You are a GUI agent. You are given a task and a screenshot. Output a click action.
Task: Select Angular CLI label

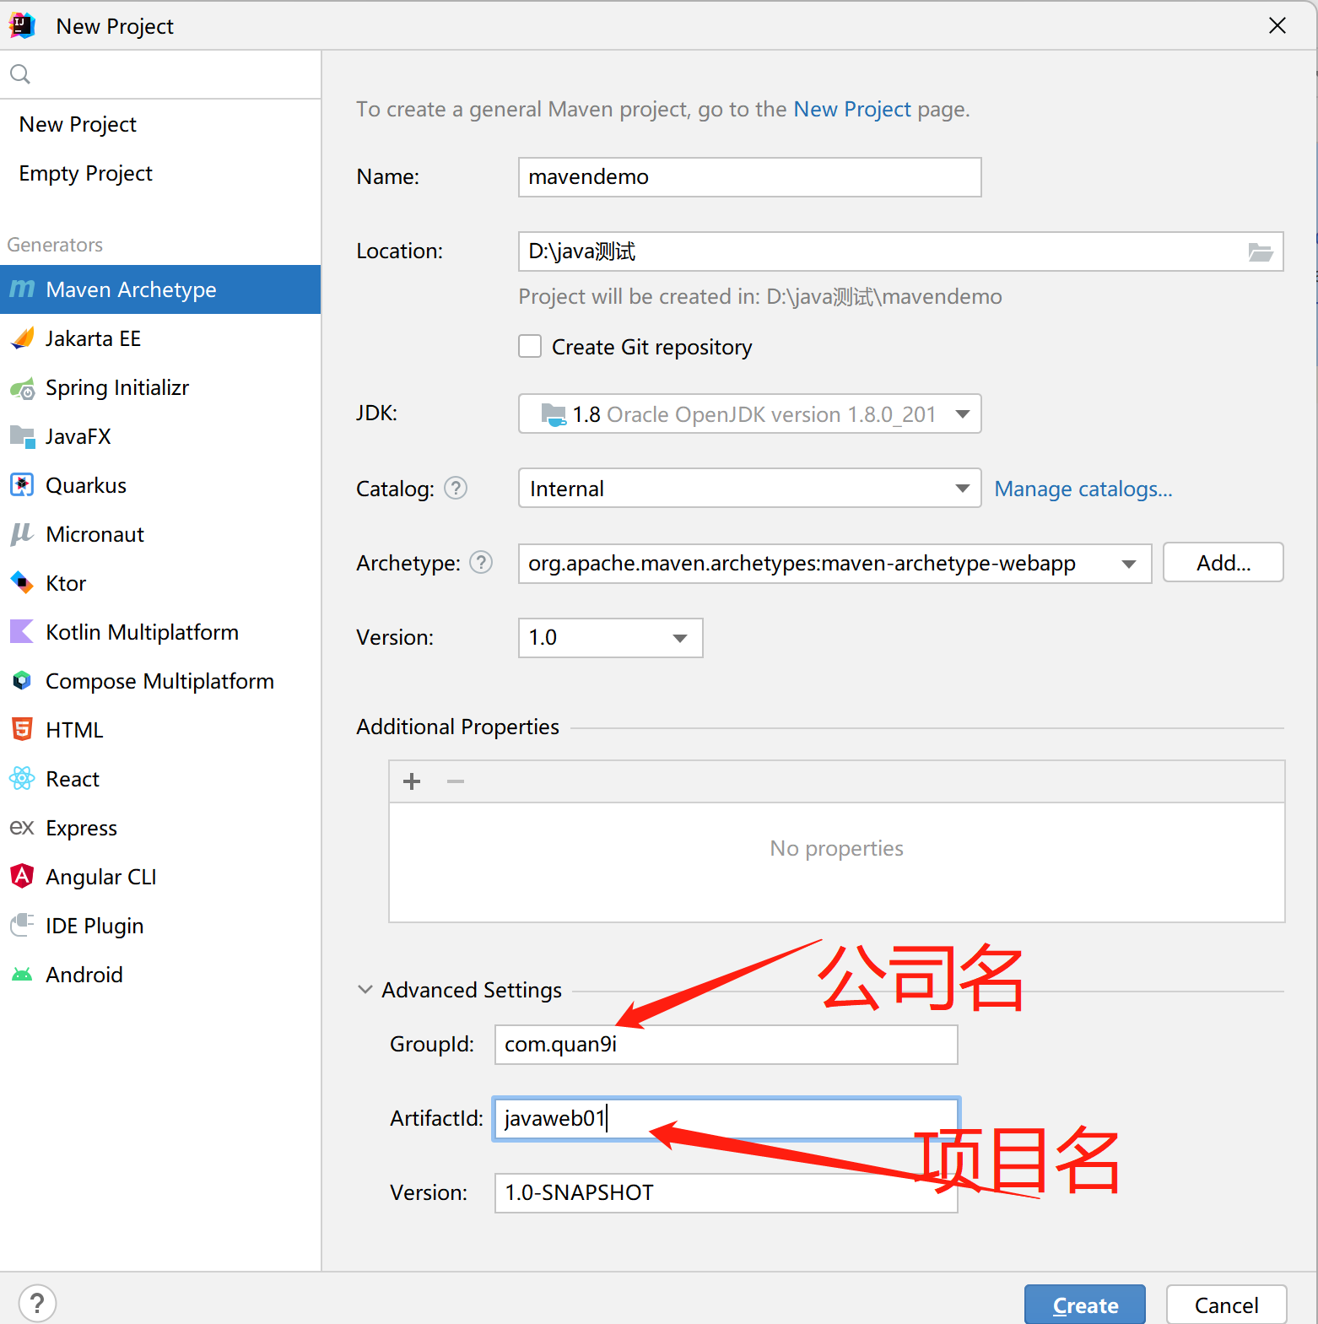pos(101,878)
